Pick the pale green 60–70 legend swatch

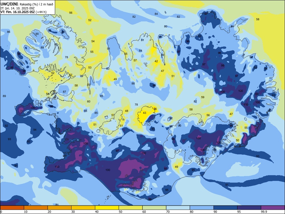pyautogui.click(x=154, y=208)
